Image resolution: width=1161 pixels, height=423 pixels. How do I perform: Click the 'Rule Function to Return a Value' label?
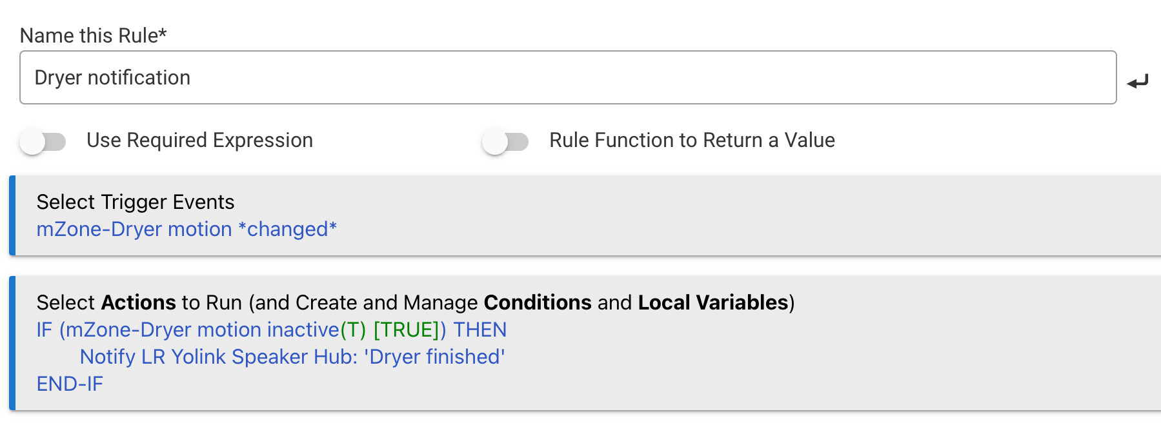pos(692,141)
